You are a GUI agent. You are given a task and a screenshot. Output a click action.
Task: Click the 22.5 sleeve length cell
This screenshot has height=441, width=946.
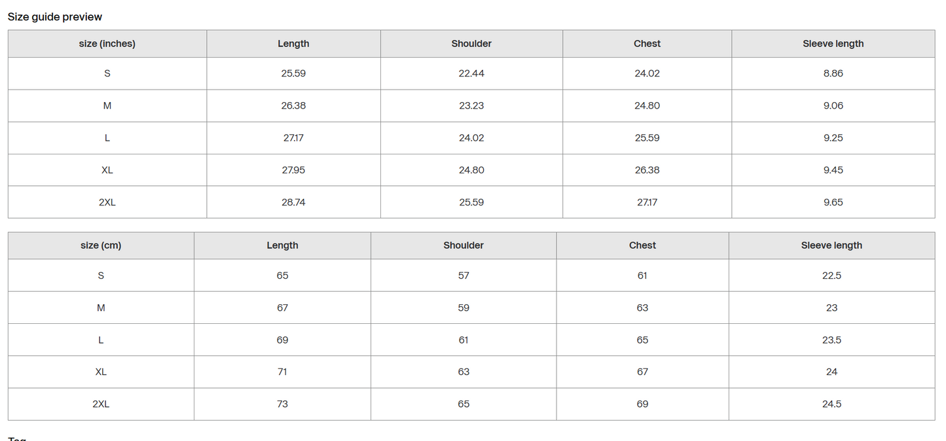[x=831, y=275]
